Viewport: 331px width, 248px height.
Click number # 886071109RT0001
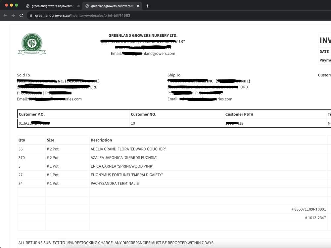[308, 209]
